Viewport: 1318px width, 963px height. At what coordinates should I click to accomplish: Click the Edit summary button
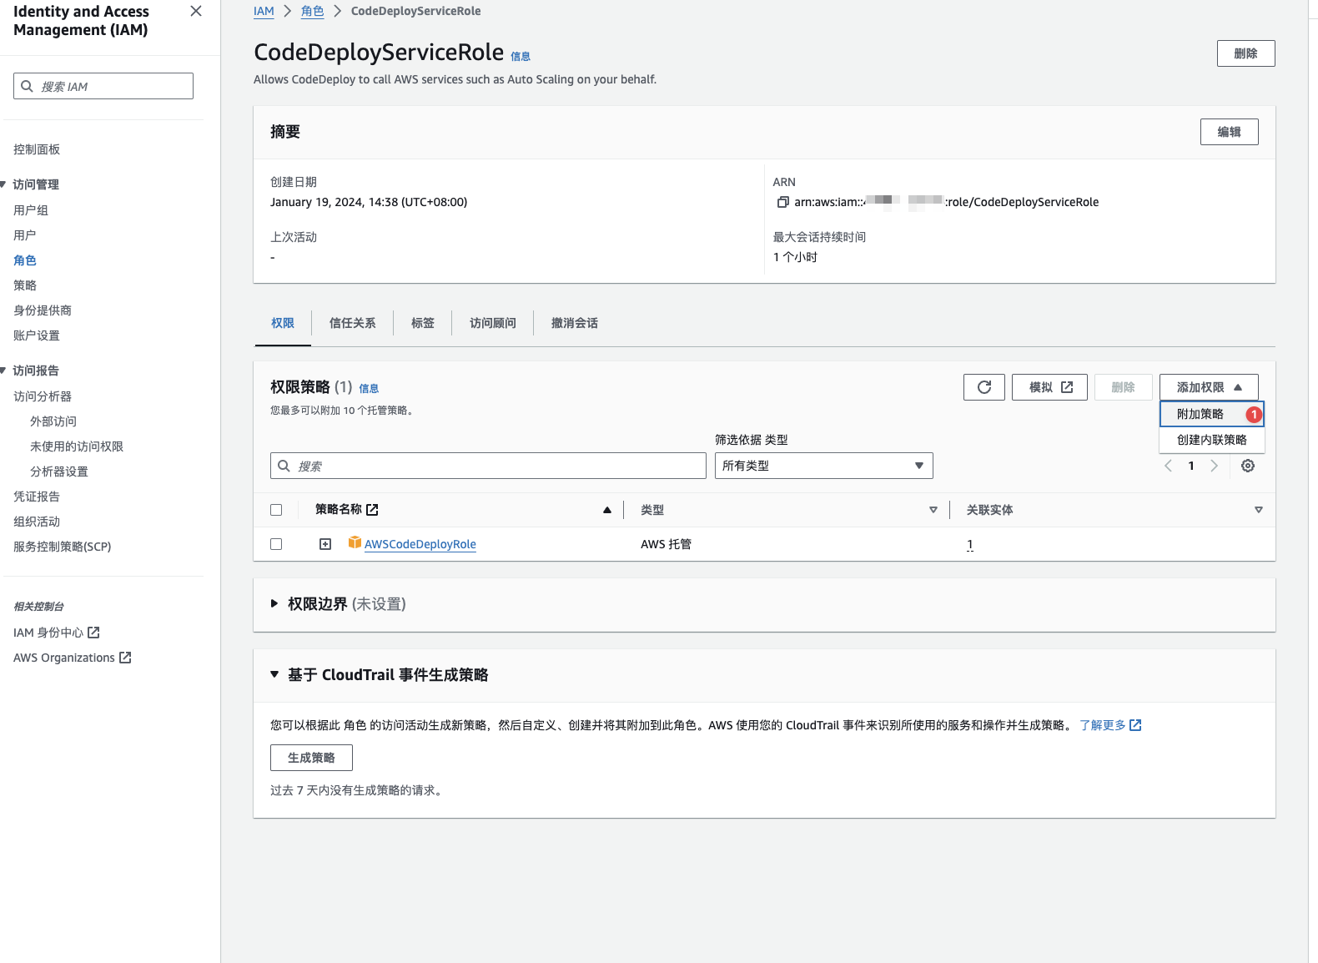[x=1229, y=132]
